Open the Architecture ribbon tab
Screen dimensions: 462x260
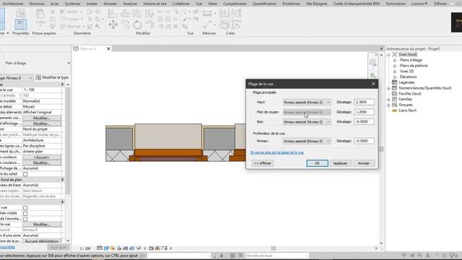click(13, 4)
